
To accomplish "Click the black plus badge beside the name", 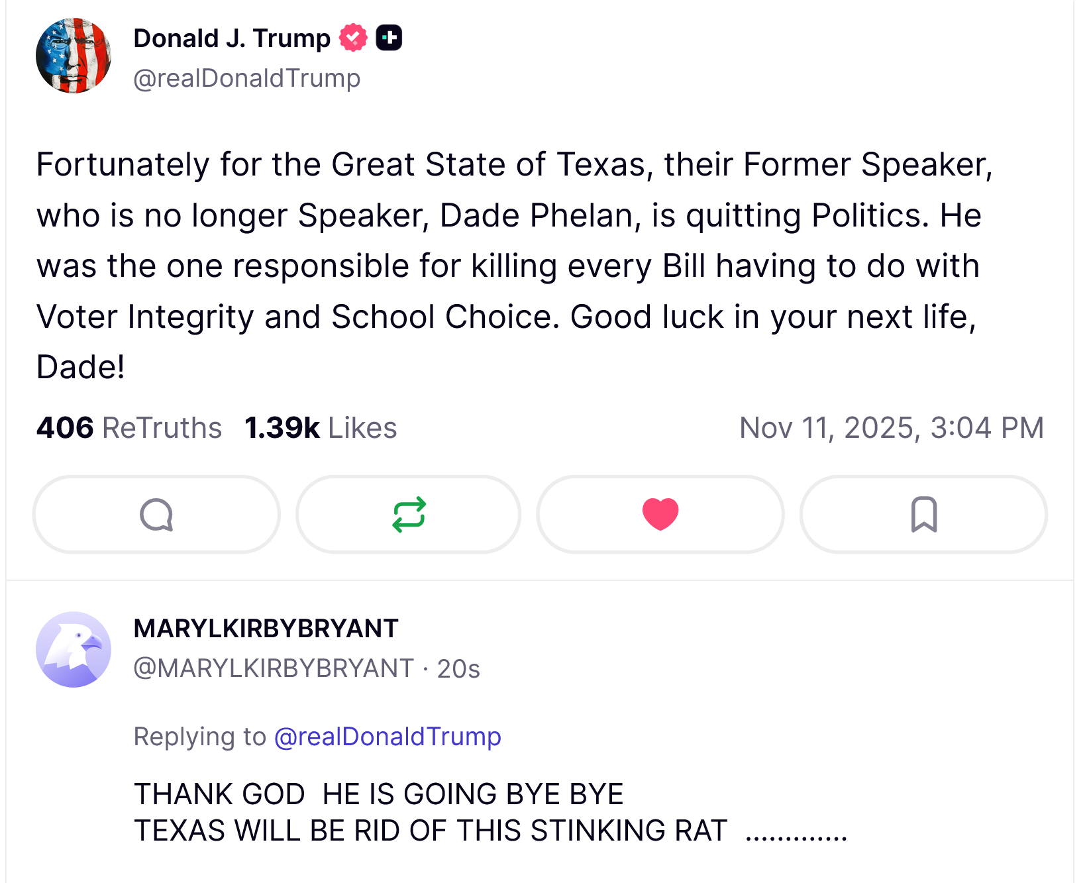I will coord(389,38).
